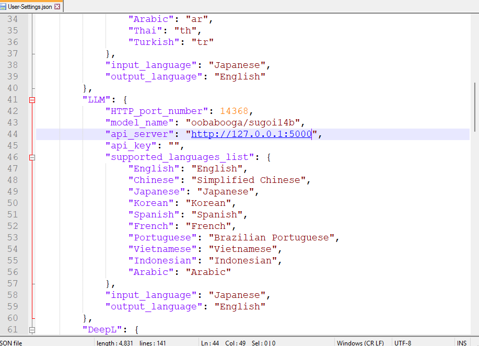The image size is (479, 346).
Task: Click the "Spanish" key on line 51
Action: [x=154, y=215]
